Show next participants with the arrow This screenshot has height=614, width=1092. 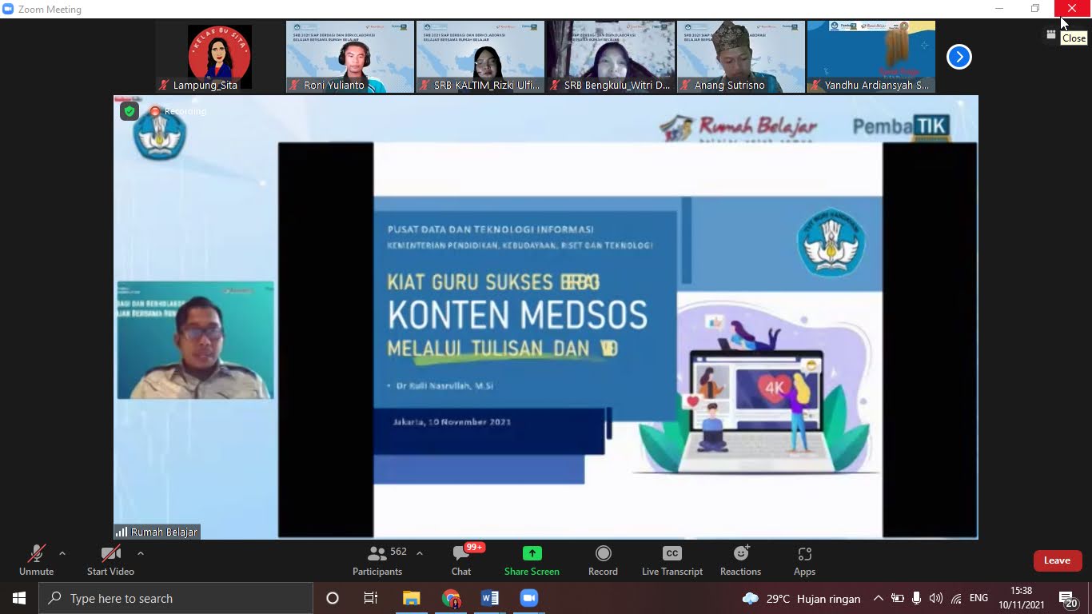(x=958, y=57)
